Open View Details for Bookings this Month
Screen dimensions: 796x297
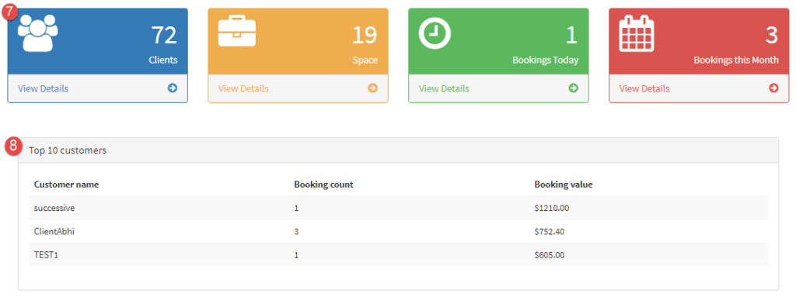(x=644, y=88)
